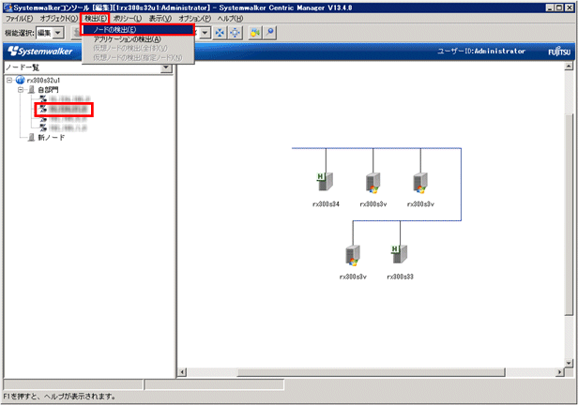Click the F1 help hint in the status bar

(59, 397)
